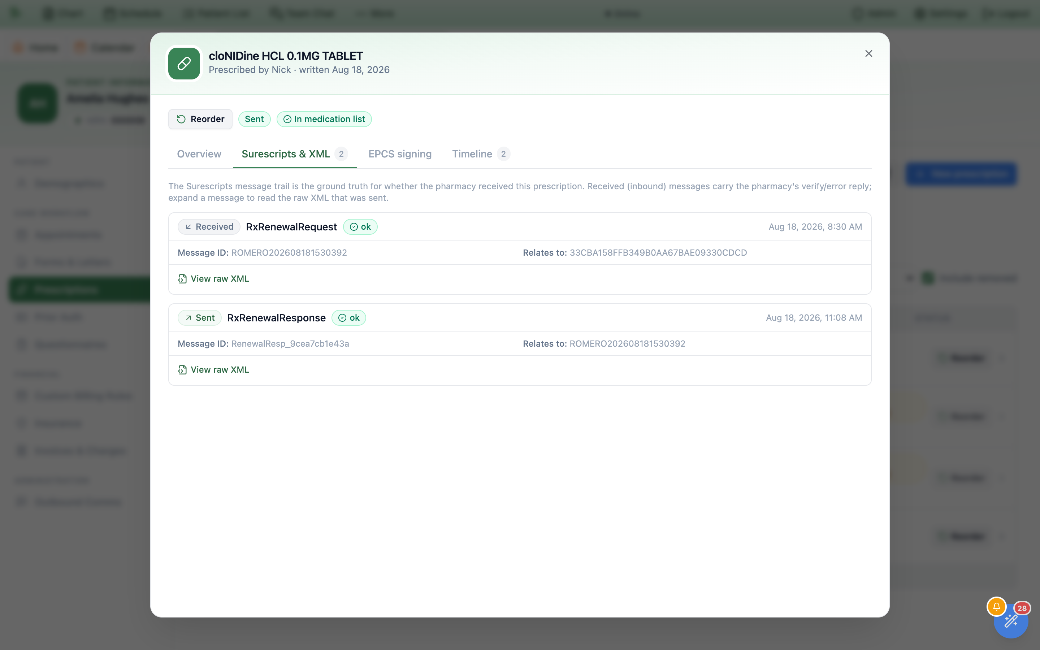Select the RxRenewalRequest message title

pos(291,227)
